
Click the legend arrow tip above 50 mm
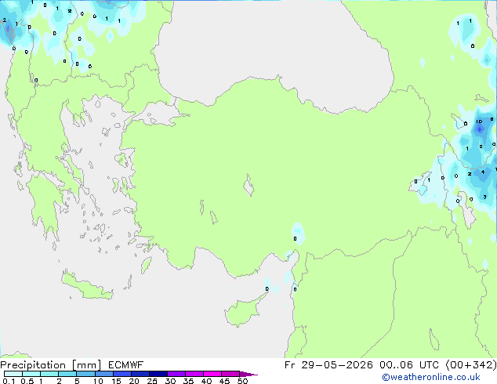pos(248,374)
